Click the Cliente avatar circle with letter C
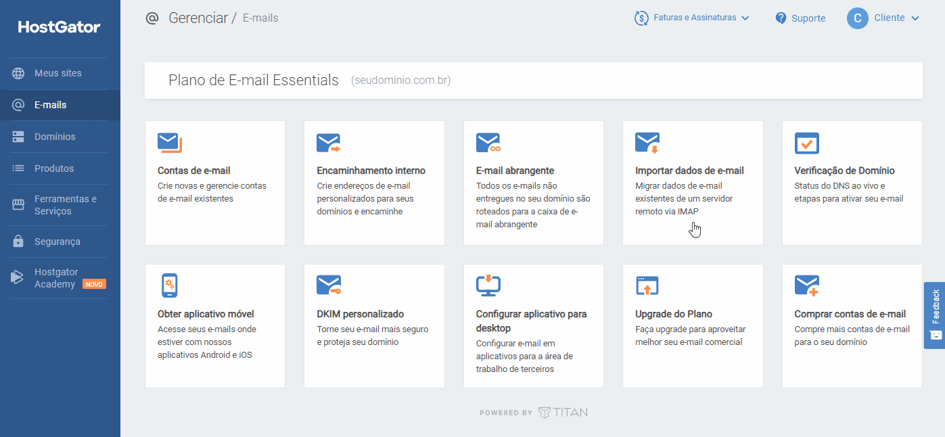The width and height of the screenshot is (945, 437). tap(858, 18)
